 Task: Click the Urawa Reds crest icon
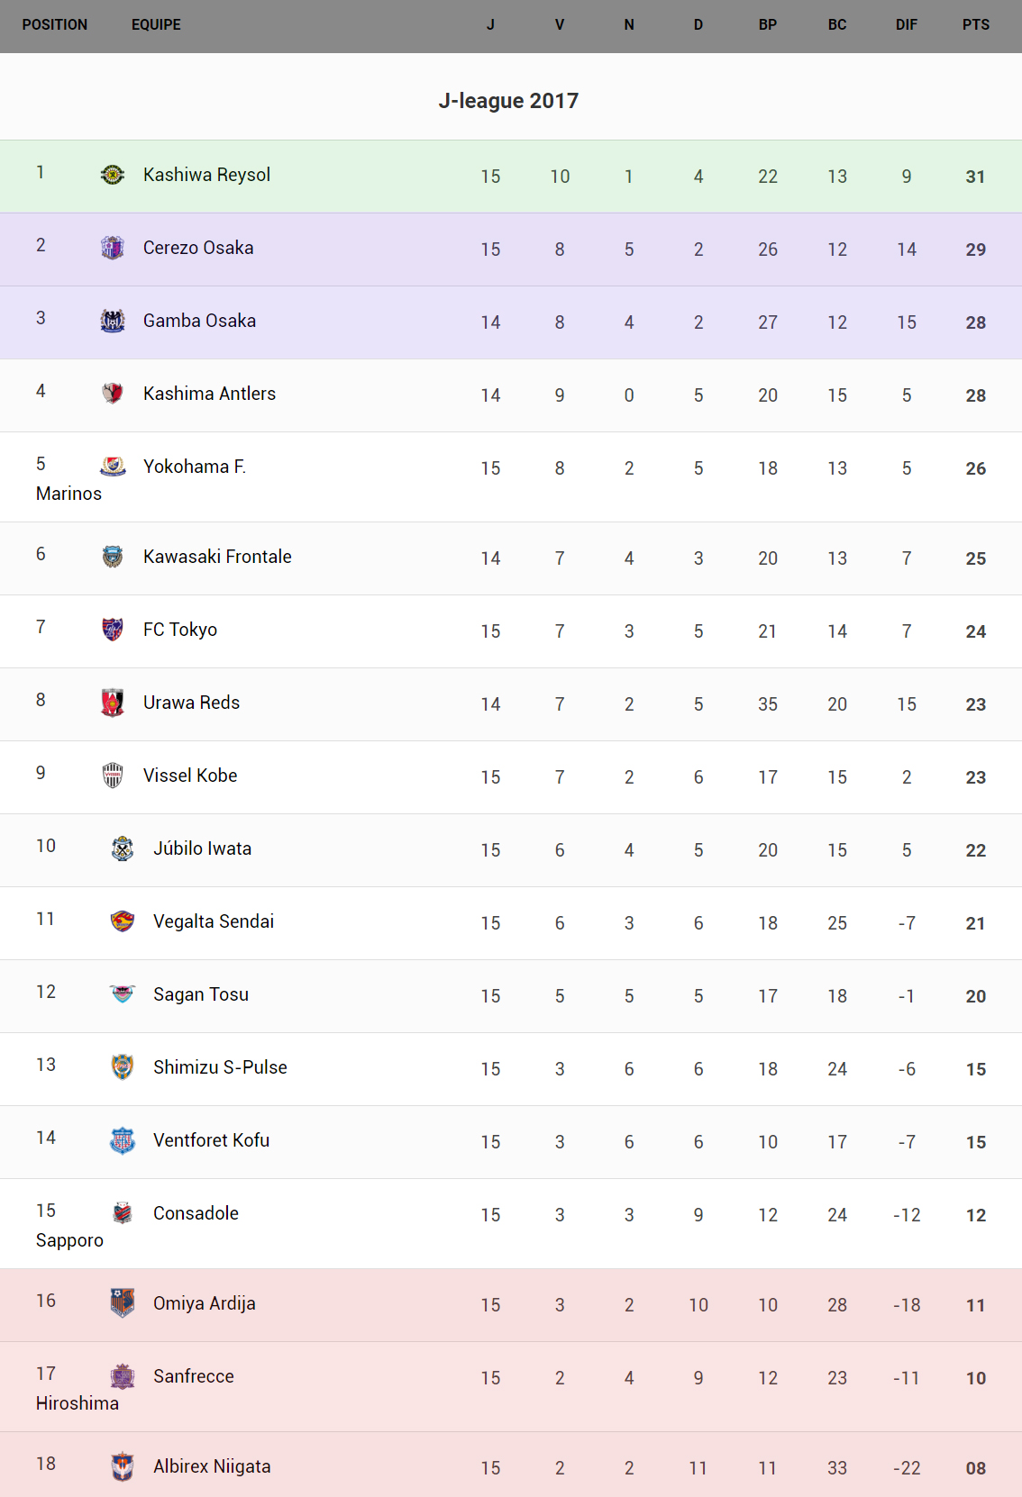[x=113, y=703]
